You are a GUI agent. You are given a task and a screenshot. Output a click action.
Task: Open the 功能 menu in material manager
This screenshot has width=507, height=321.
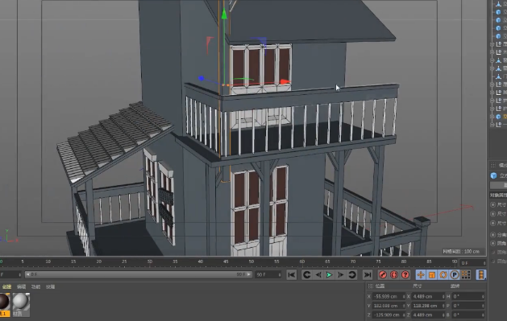click(x=35, y=286)
